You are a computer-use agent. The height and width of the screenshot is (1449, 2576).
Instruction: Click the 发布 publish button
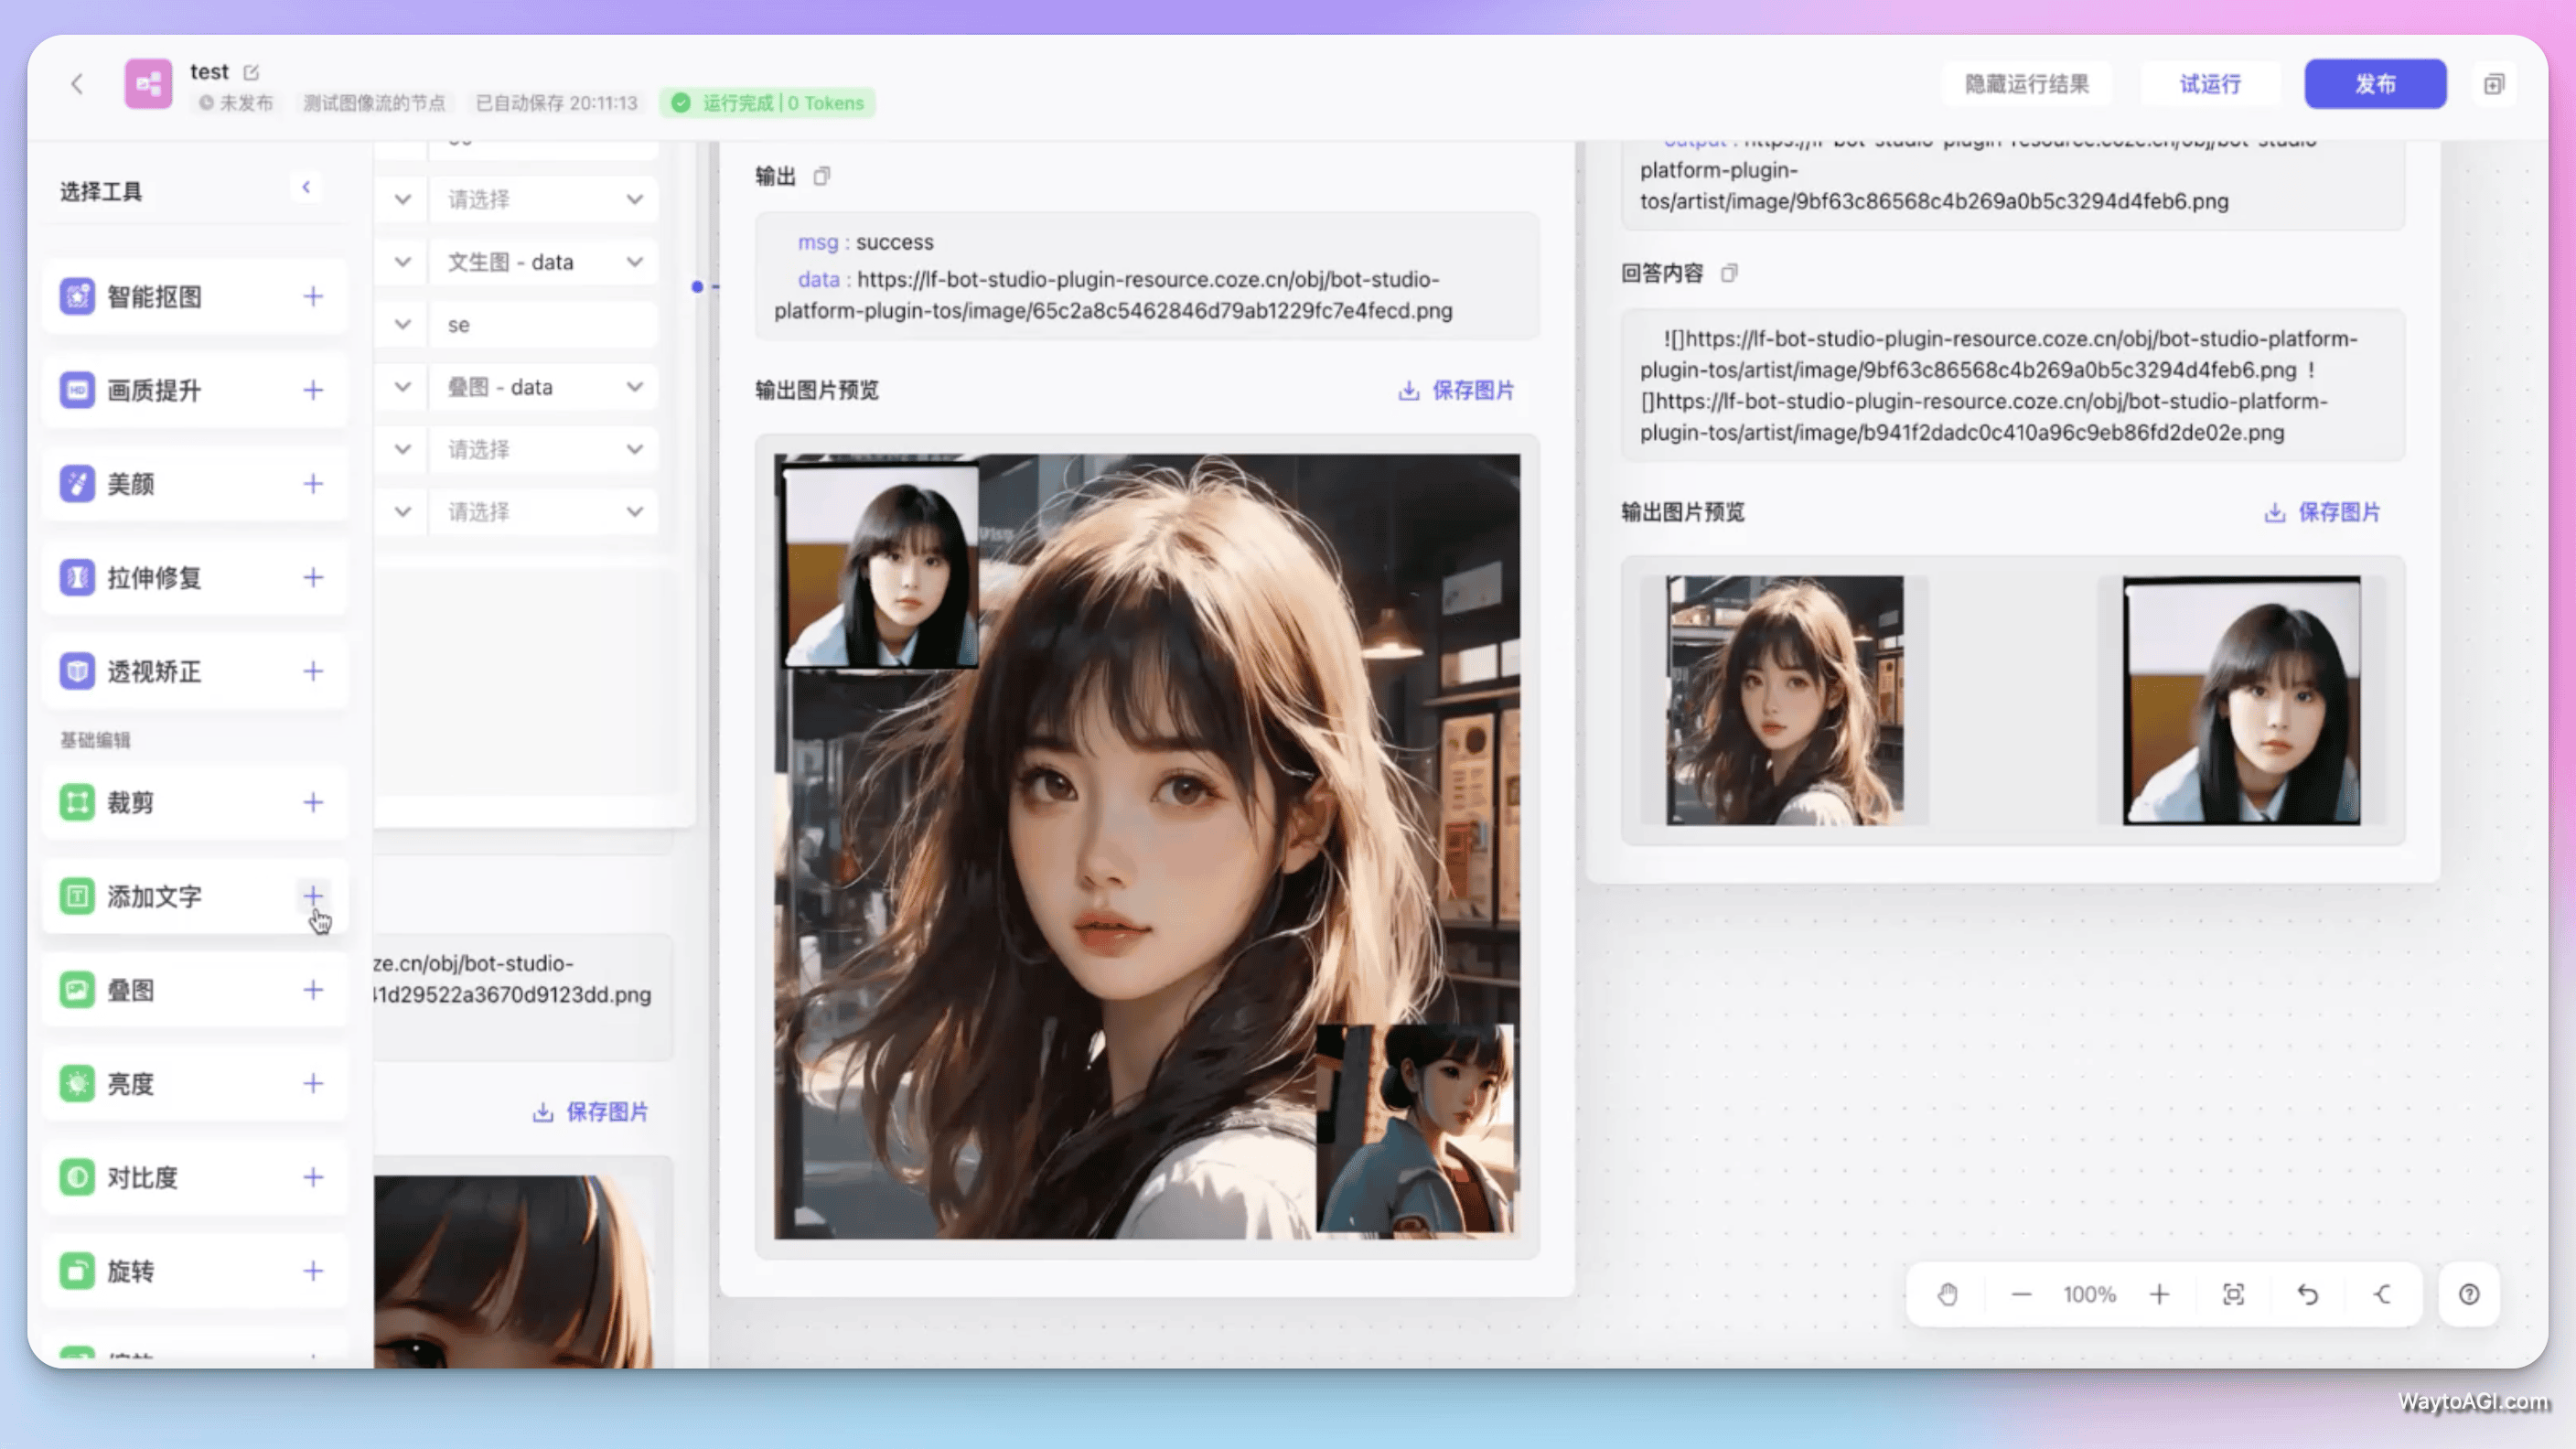[x=2375, y=84]
